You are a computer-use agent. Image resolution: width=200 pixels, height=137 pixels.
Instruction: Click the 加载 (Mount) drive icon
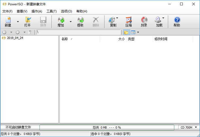[x=159, y=21]
